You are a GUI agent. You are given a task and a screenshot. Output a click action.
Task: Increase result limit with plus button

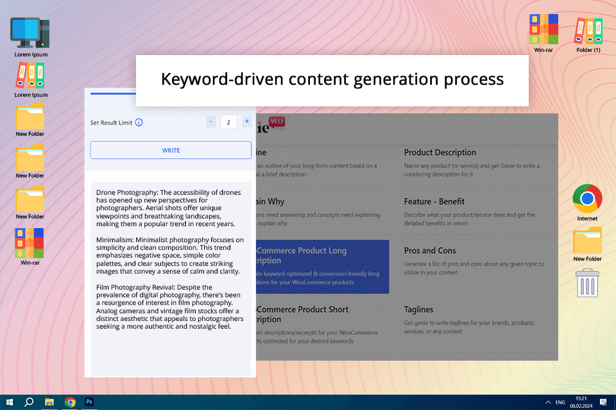[x=246, y=122]
